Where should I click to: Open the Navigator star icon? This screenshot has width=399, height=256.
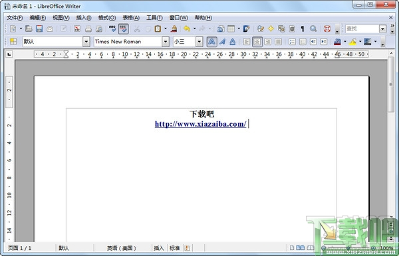(271, 29)
